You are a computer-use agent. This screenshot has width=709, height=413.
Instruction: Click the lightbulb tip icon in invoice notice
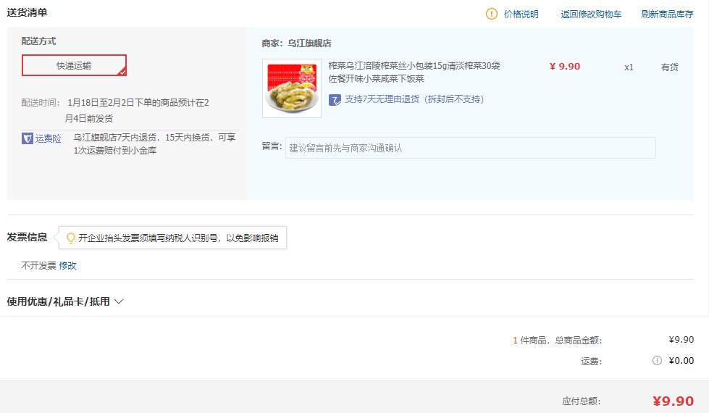click(70, 238)
